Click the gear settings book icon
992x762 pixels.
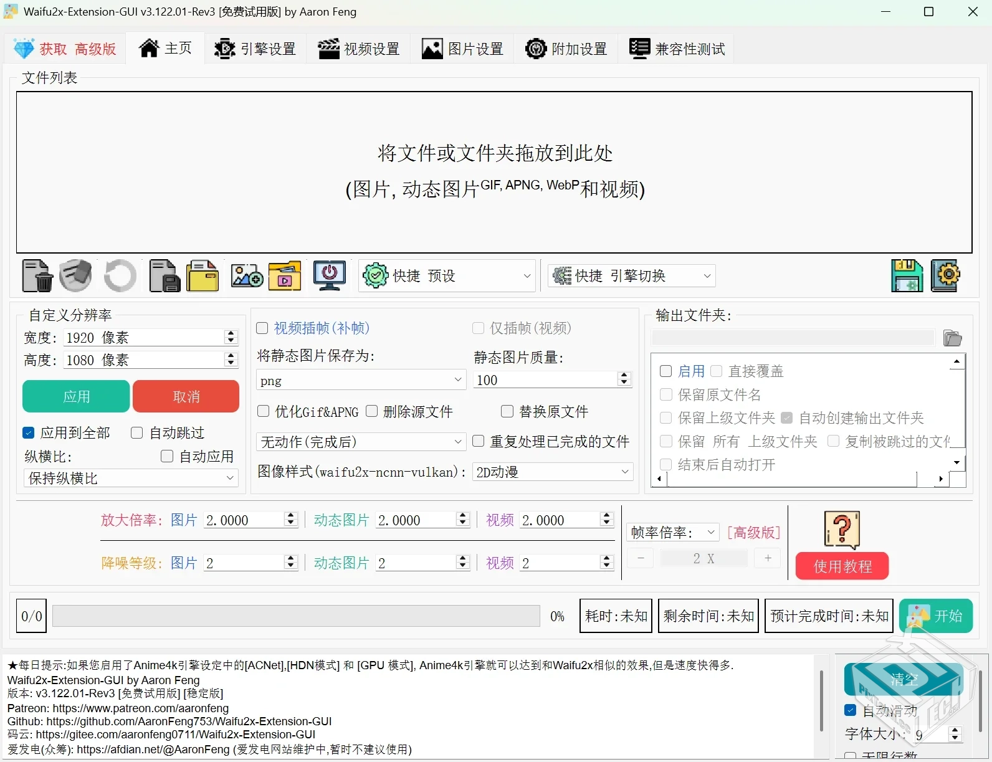coord(945,276)
